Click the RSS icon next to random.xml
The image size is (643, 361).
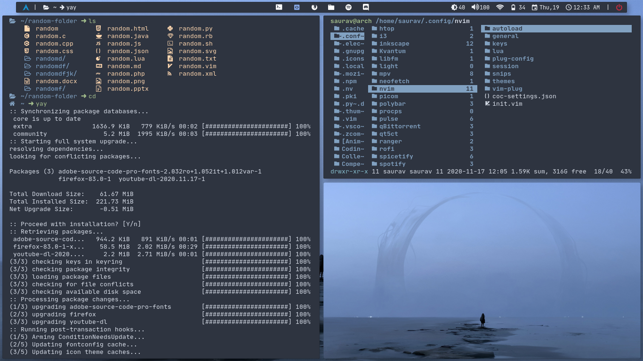pos(170,74)
